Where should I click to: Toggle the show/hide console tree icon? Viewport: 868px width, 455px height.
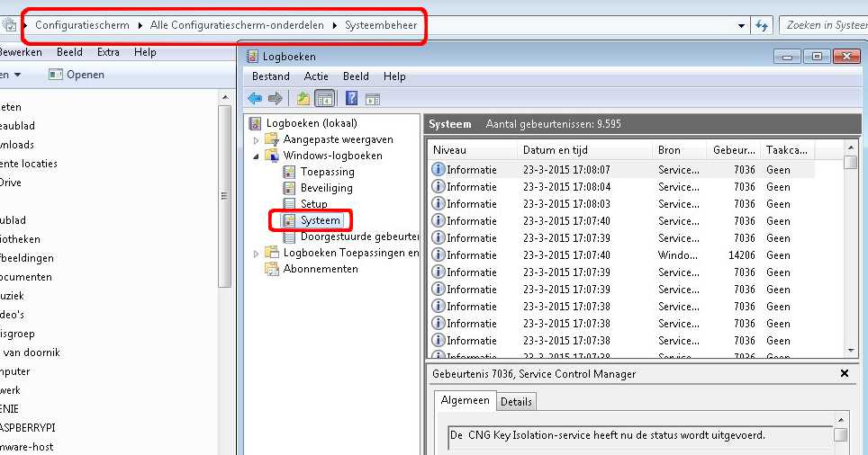pyautogui.click(x=325, y=99)
